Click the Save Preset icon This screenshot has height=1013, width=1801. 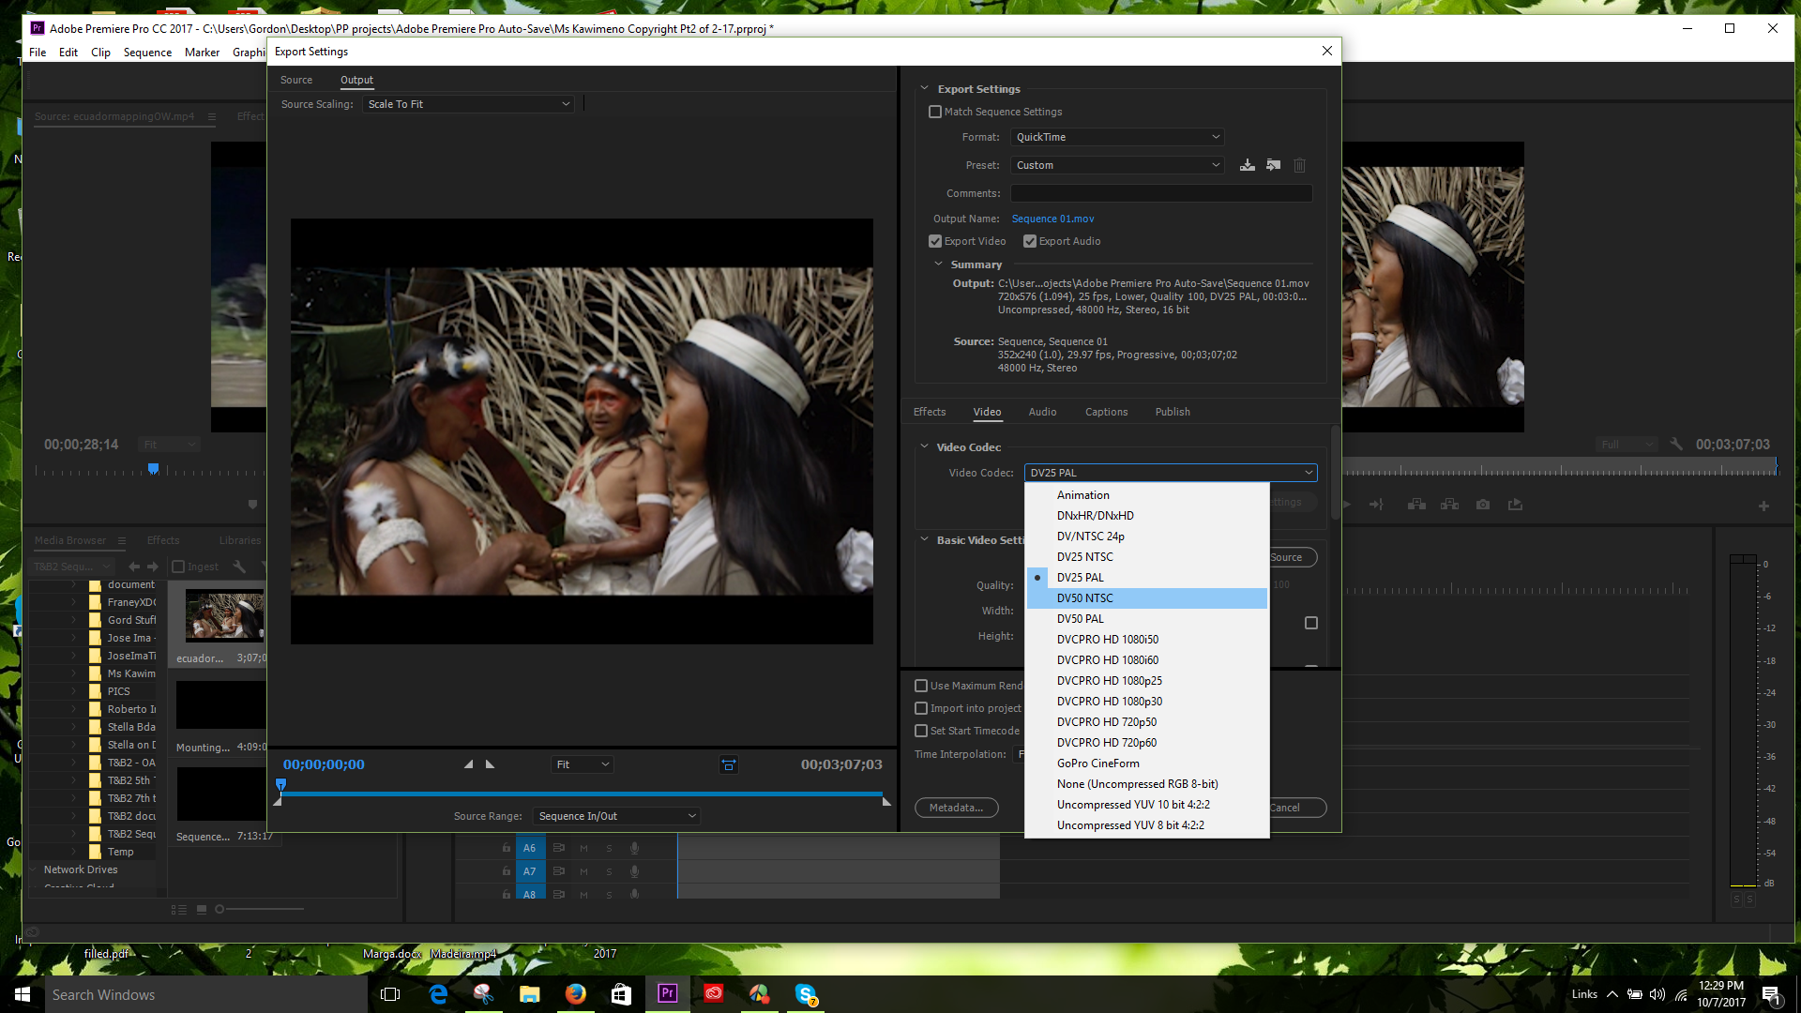click(x=1247, y=165)
